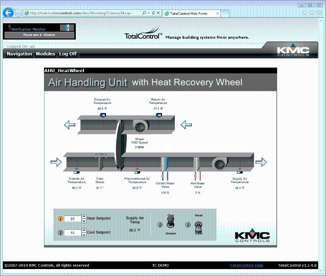
Task: Click the Hot Water Valve 0 % value
Action: coord(198,193)
